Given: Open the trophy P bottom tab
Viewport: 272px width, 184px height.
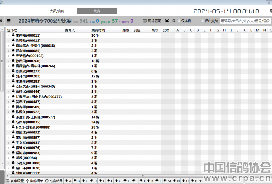Looking at the screenshot, I should (x=194, y=181).
